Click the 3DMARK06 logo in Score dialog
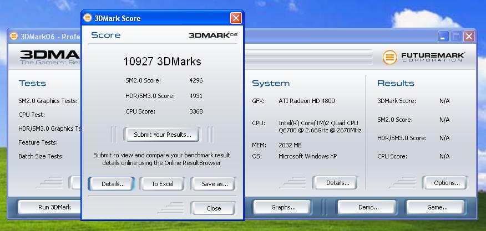 [213, 35]
